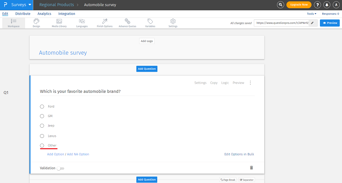Viewport: 342px width, 183px height.
Task: Switch to the Analytics tab
Action: [44, 14]
